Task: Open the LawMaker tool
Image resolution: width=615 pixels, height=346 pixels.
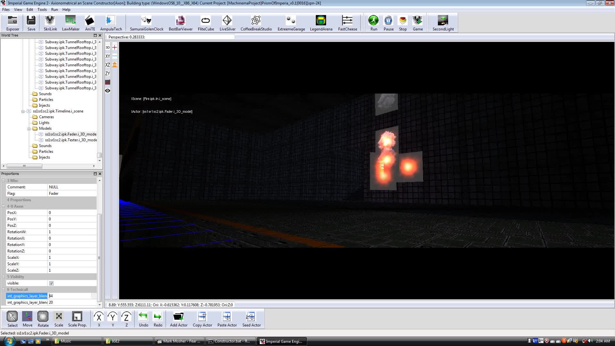Action: point(70,23)
